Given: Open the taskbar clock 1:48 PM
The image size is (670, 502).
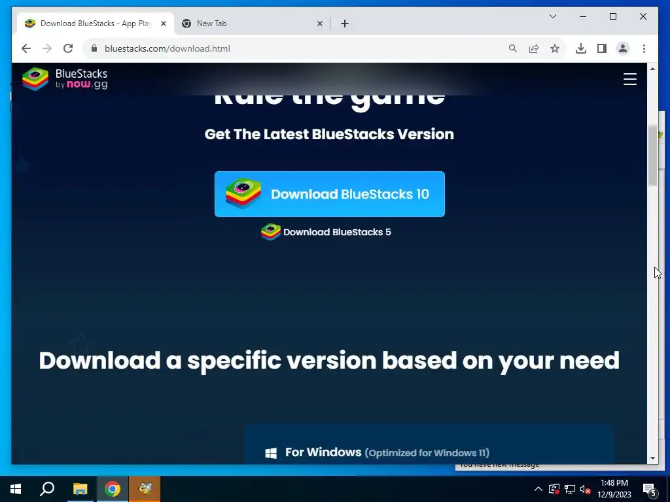Looking at the screenshot, I should point(614,489).
